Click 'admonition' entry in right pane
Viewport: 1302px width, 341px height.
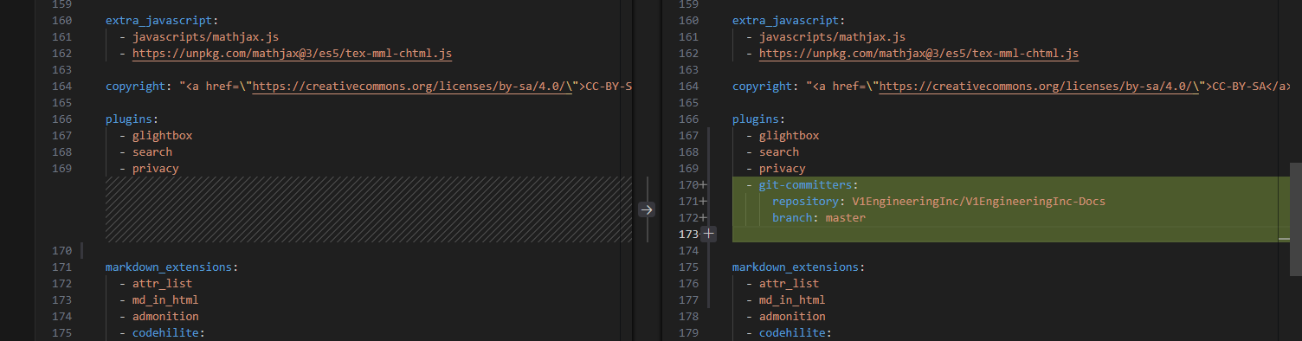coord(792,317)
